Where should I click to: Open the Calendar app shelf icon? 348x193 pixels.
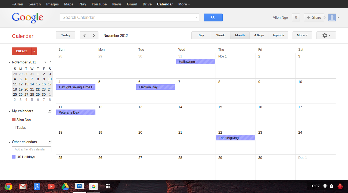pyautogui.click(x=79, y=186)
